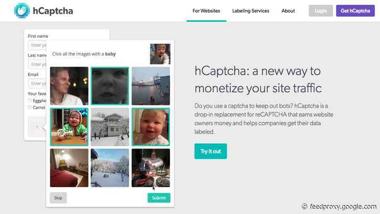Focus the First name input field
380x214 pixels.
(x=38, y=45)
